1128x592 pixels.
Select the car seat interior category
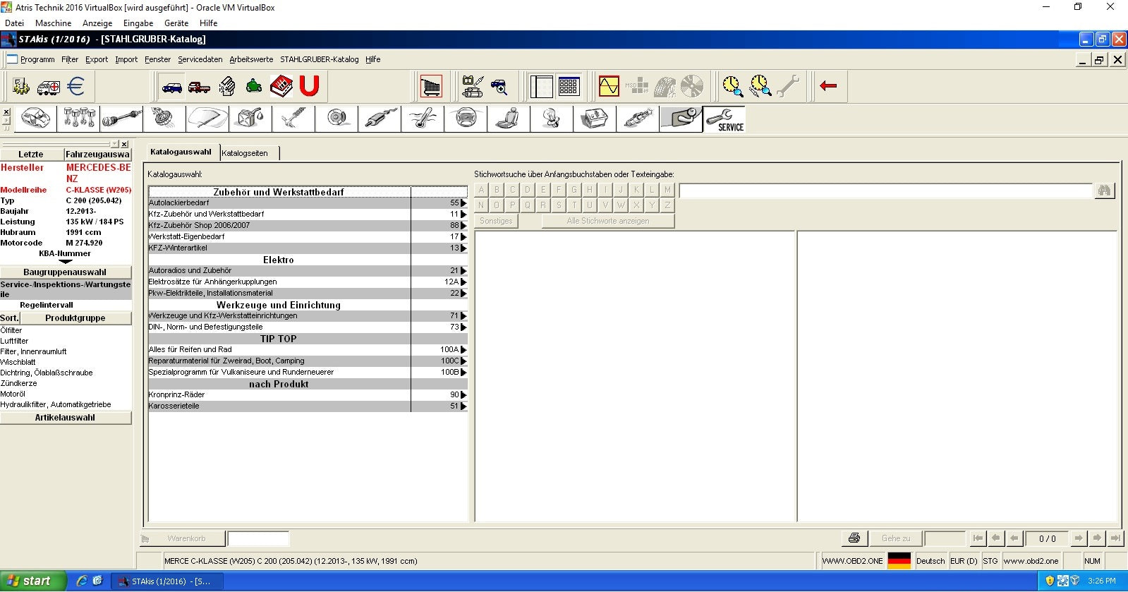pyautogui.click(x=508, y=119)
